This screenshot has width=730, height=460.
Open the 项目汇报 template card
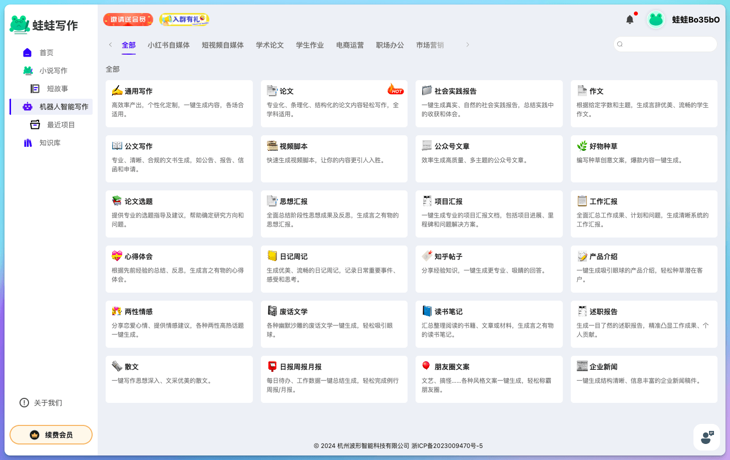[489, 214]
